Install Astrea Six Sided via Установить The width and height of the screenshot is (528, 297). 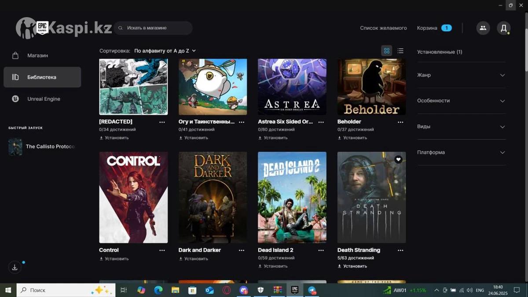click(273, 138)
